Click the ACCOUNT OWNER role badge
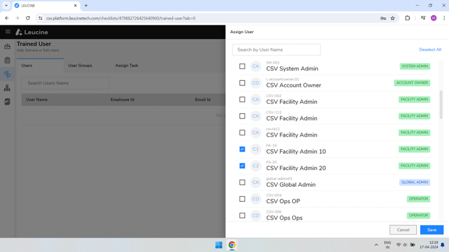449x252 pixels. coord(412,83)
